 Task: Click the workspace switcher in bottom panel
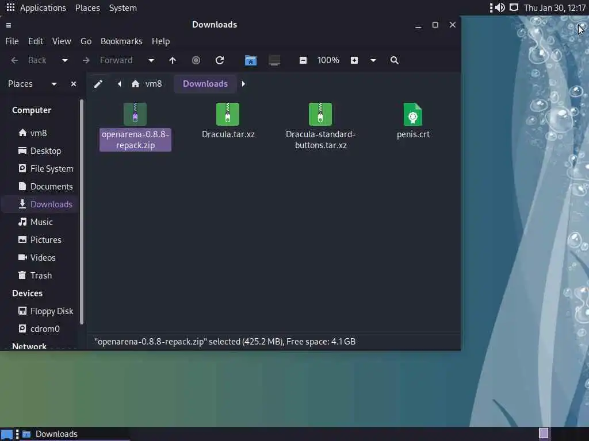(x=544, y=434)
